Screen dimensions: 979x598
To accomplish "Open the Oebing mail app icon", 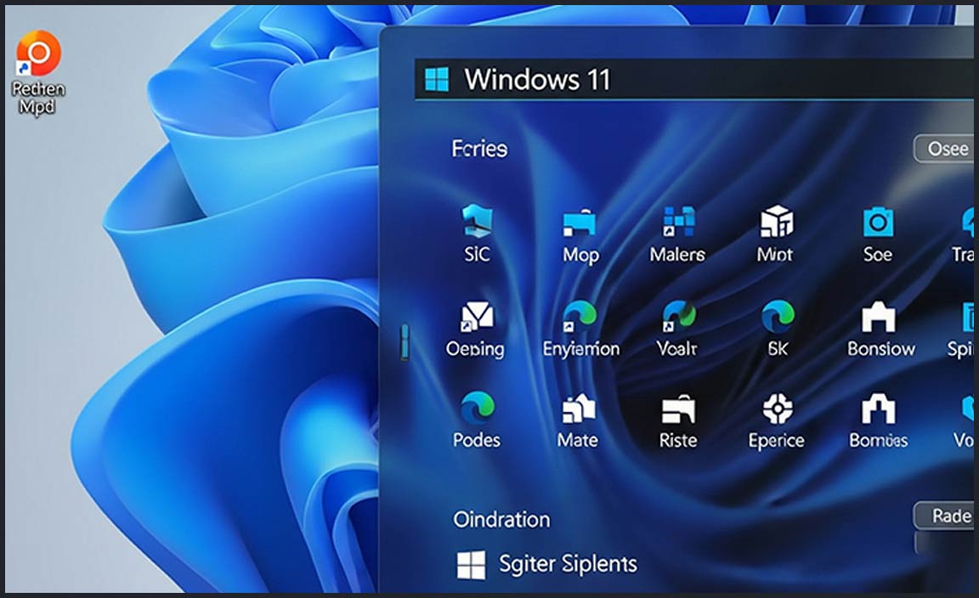I will coord(475,318).
